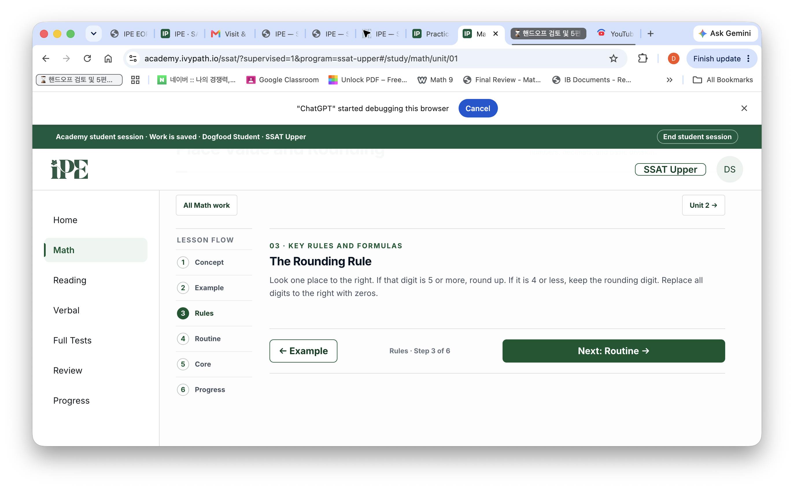Image resolution: width=794 pixels, height=489 pixels.
Task: Open Chrome menu three dots
Action: (x=748, y=58)
